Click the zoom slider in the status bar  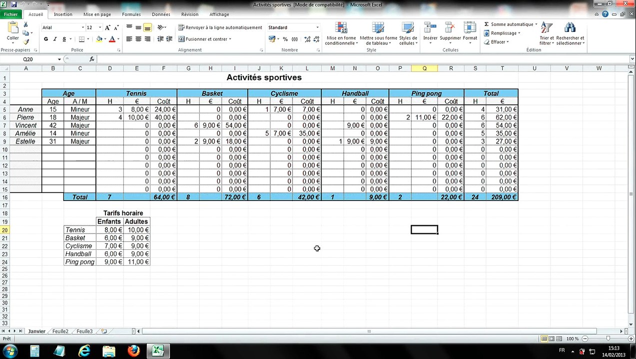click(608, 339)
